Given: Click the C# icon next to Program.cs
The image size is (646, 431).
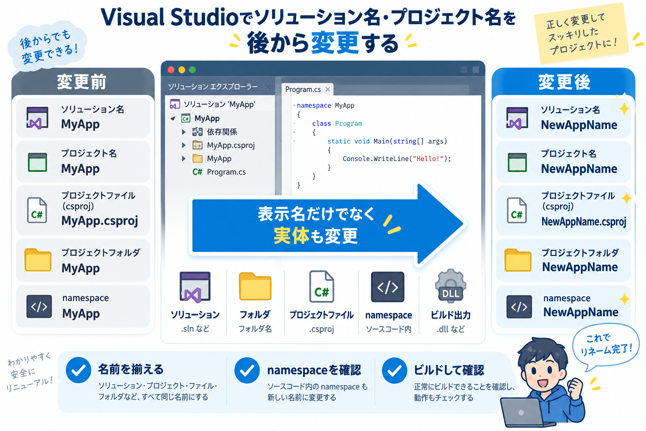Looking at the screenshot, I should (x=197, y=172).
